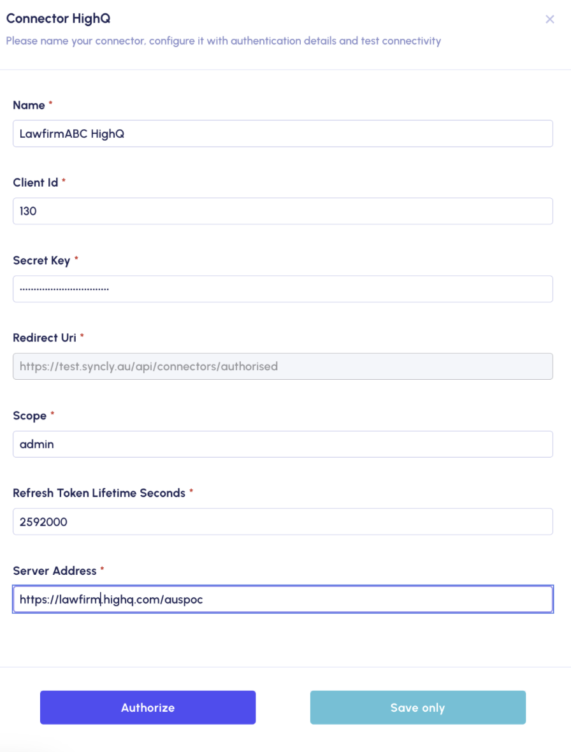Click the Server Address input field

pos(283,599)
